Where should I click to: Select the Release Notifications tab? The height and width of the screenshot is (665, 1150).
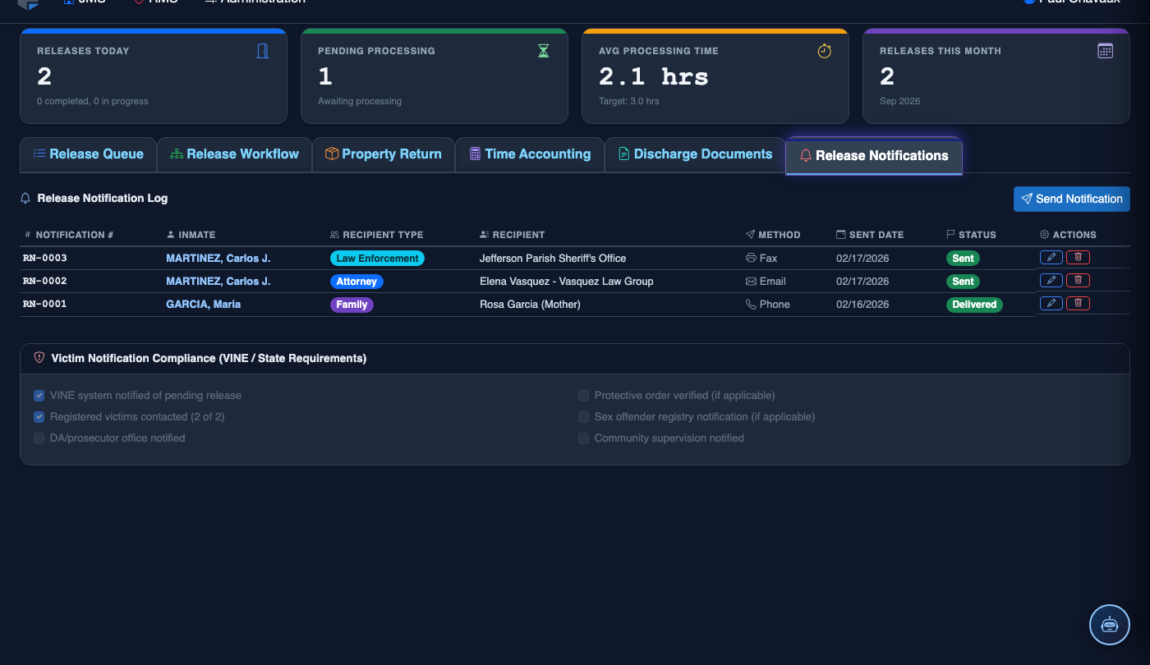(x=874, y=156)
